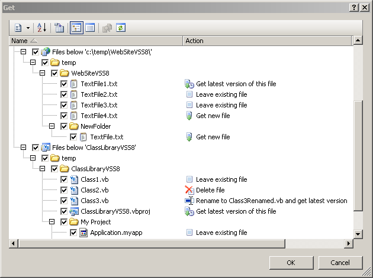Click Get new file arrow icon for TextFile4.txt
Screen dimensions: 373x278
[189, 116]
